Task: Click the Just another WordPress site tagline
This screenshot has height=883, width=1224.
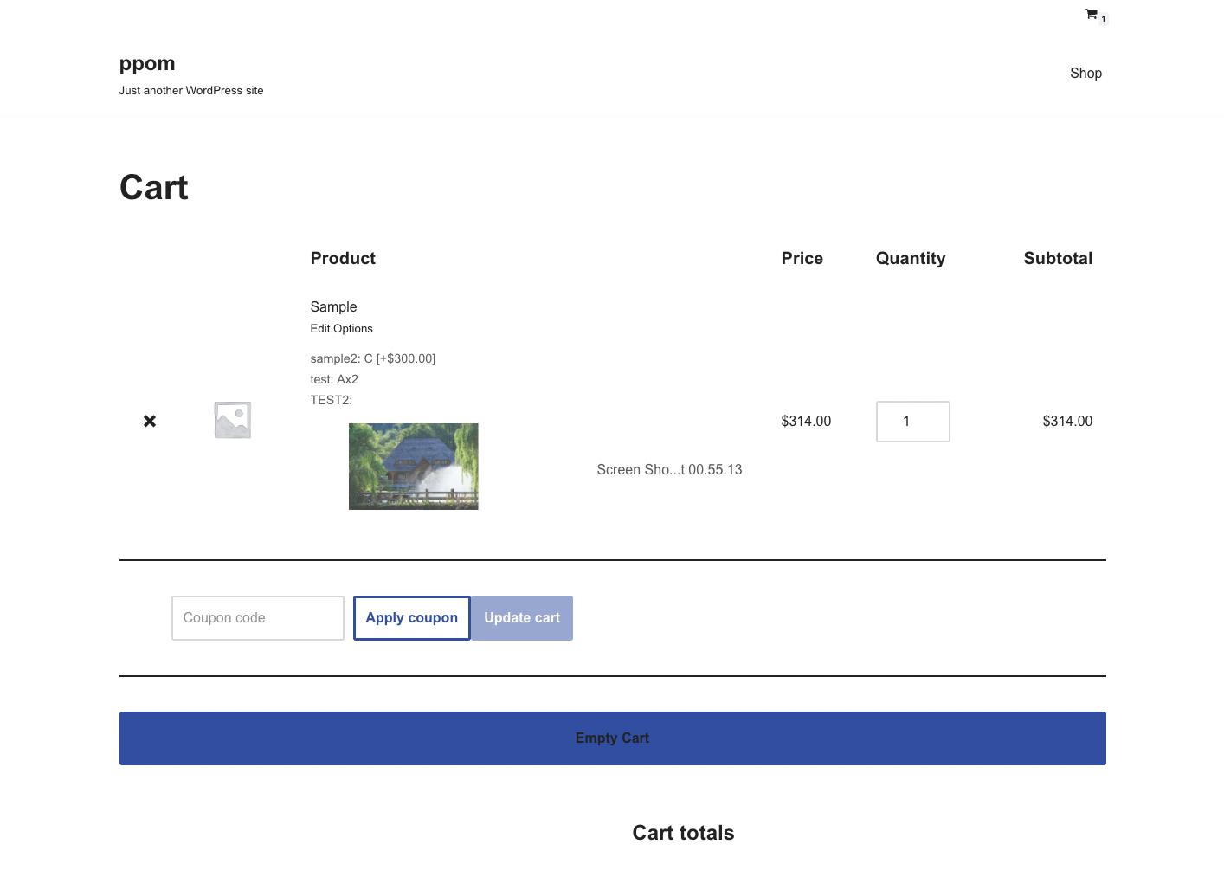Action: tap(191, 90)
